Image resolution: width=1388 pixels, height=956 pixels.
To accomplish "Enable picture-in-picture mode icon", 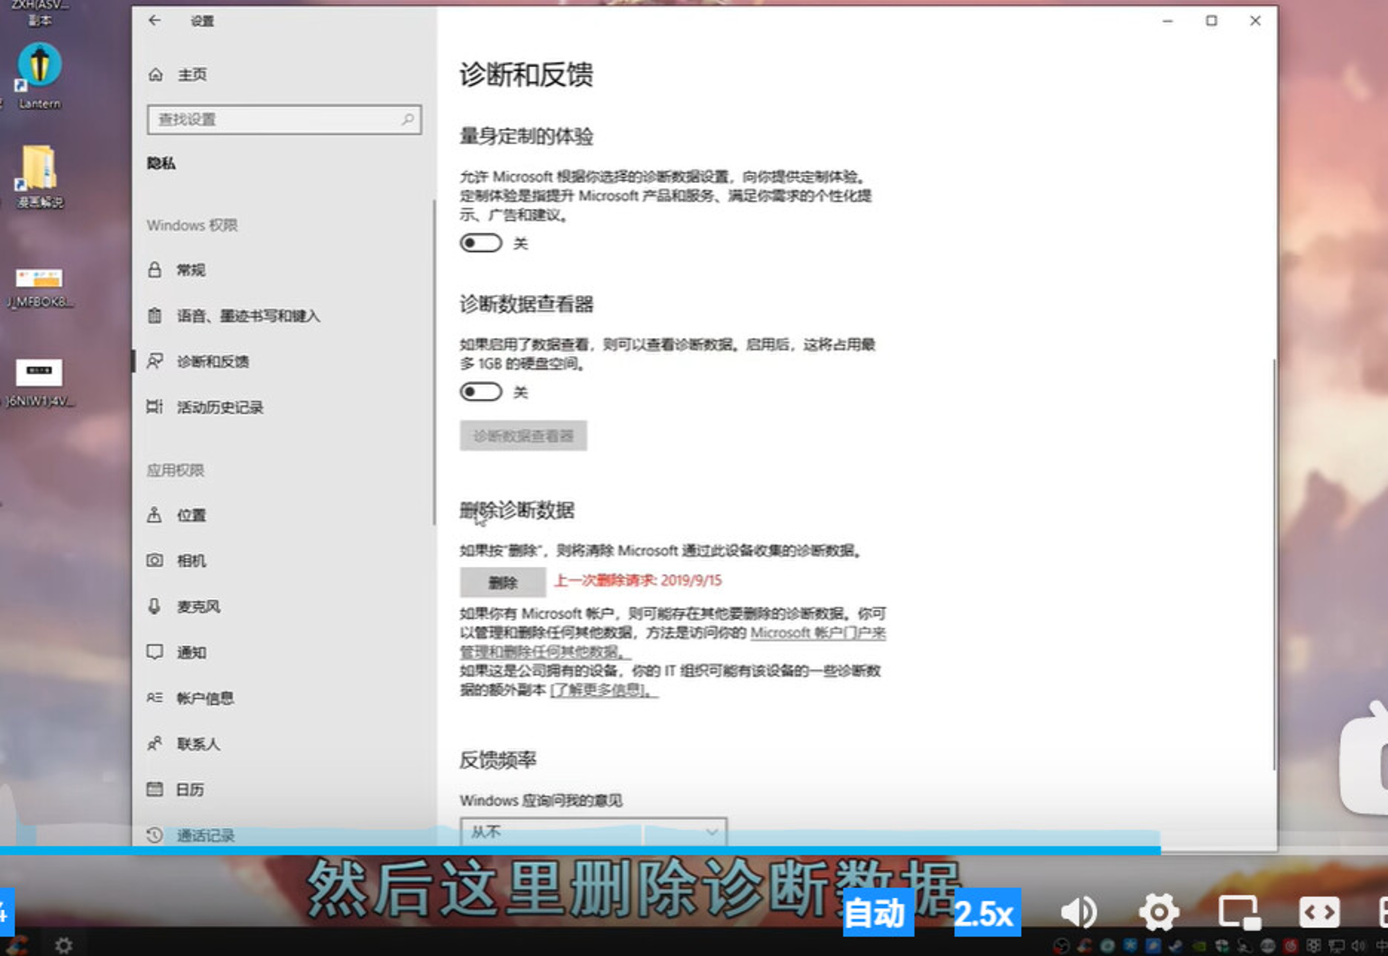I will pos(1239,912).
